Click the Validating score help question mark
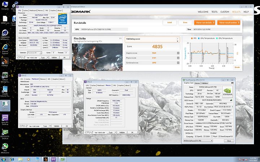 pos(177,39)
